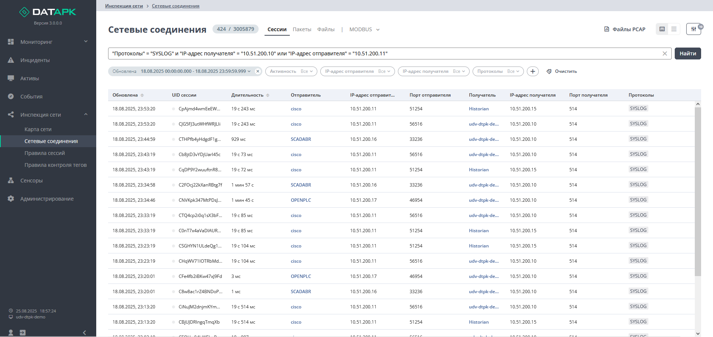Switch to the table grid view

click(x=662, y=29)
